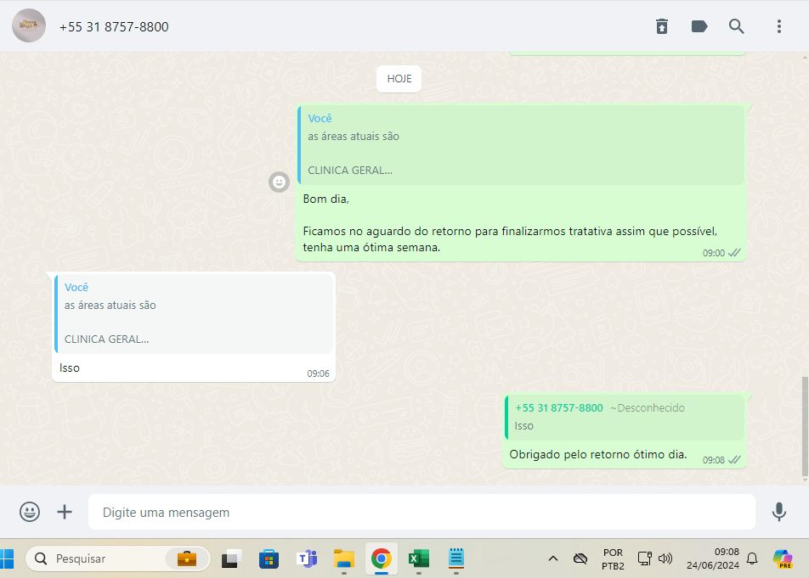Open the label tag icon in header

pos(699,26)
